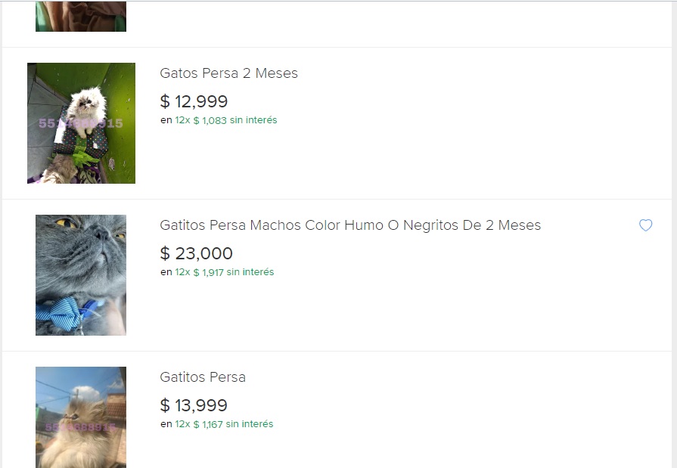677x468 pixels.
Task: Open "Gatitos Persa Machos Color Humo" listing title
Action: coord(350,225)
